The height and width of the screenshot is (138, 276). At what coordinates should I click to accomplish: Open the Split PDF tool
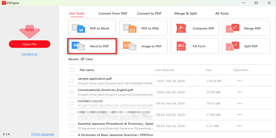[246, 46]
